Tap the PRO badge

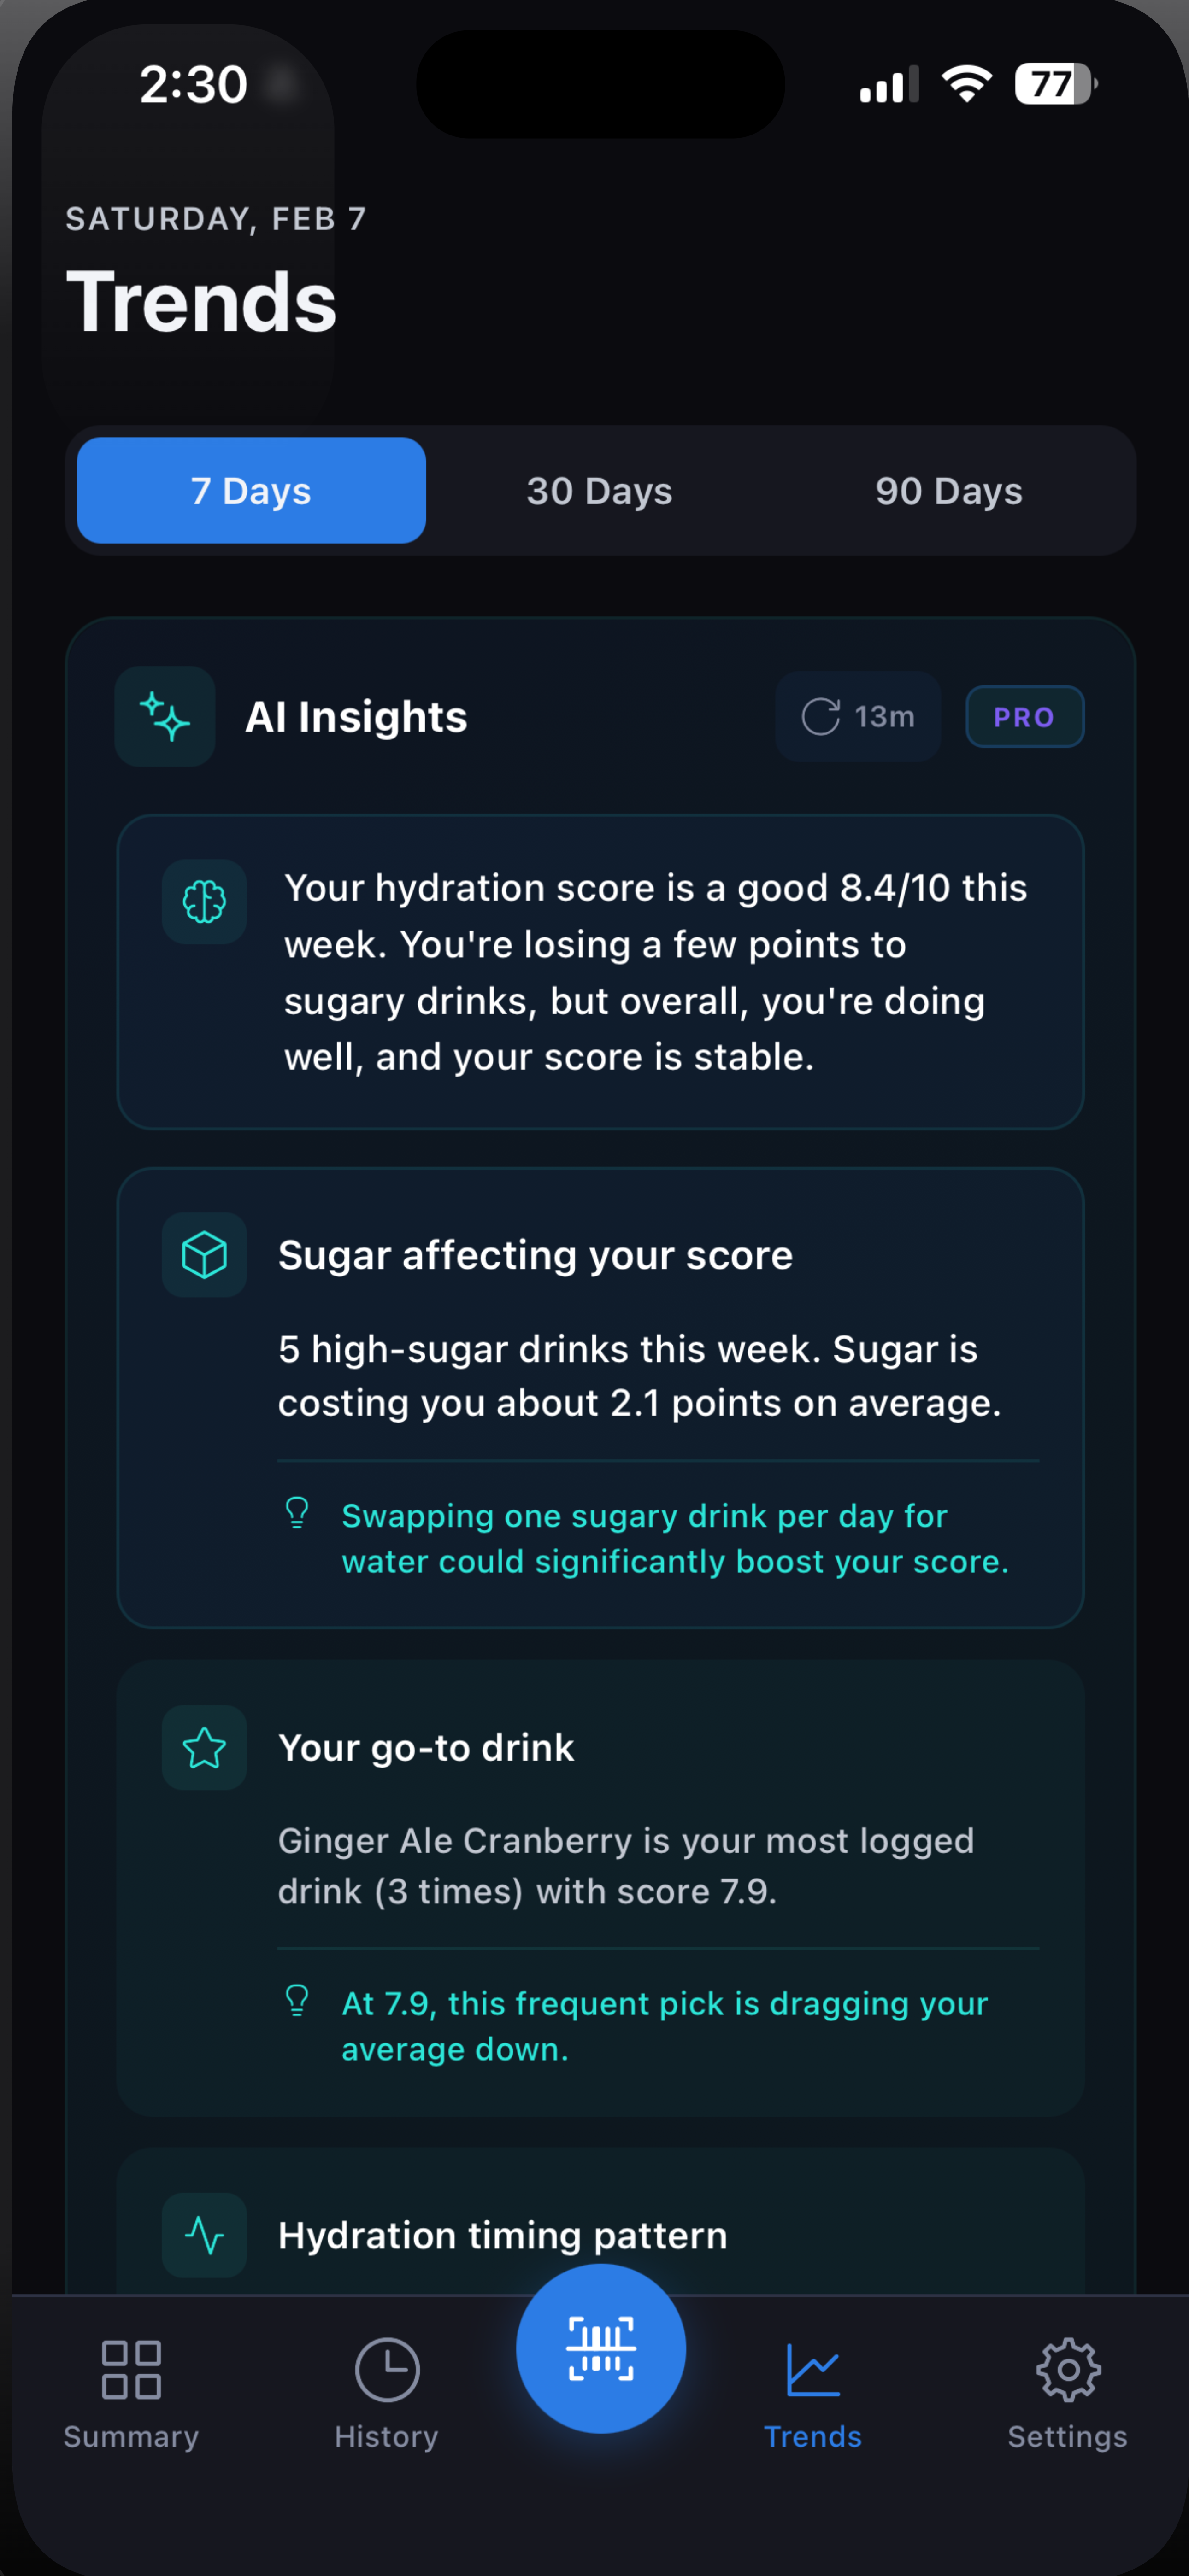point(1024,716)
